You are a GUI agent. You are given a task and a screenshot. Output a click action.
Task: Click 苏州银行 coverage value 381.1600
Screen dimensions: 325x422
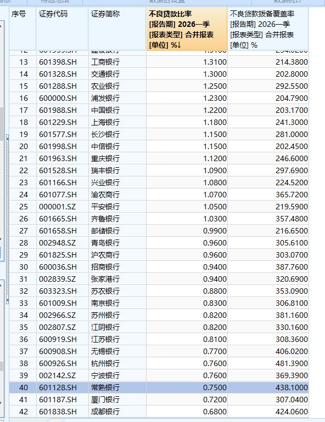(x=268, y=315)
